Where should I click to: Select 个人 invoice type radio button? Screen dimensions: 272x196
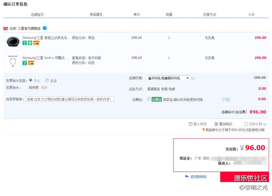point(31,80)
